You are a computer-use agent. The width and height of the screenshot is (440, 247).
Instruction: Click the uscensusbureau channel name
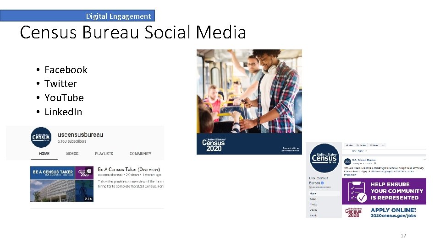coord(81,134)
